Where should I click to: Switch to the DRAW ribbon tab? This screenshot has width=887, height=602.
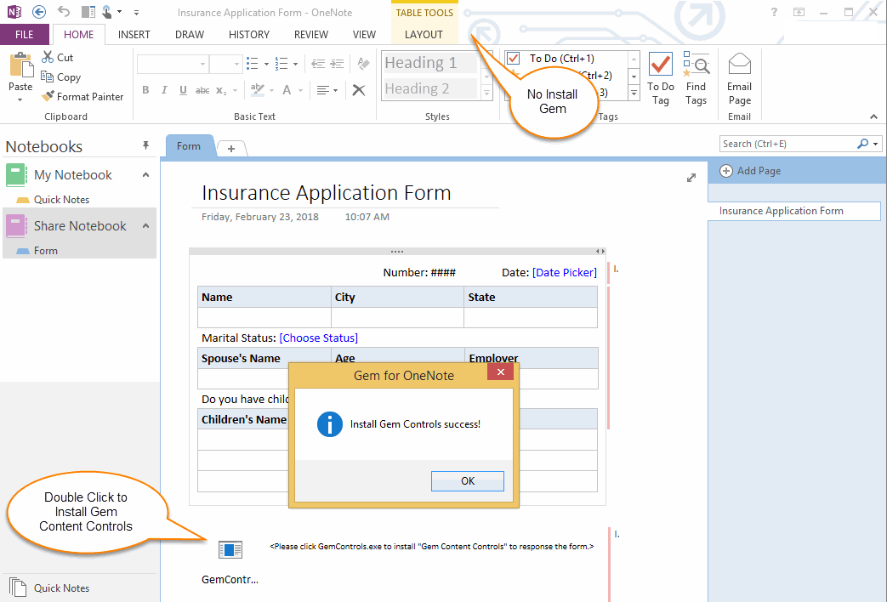tap(190, 35)
